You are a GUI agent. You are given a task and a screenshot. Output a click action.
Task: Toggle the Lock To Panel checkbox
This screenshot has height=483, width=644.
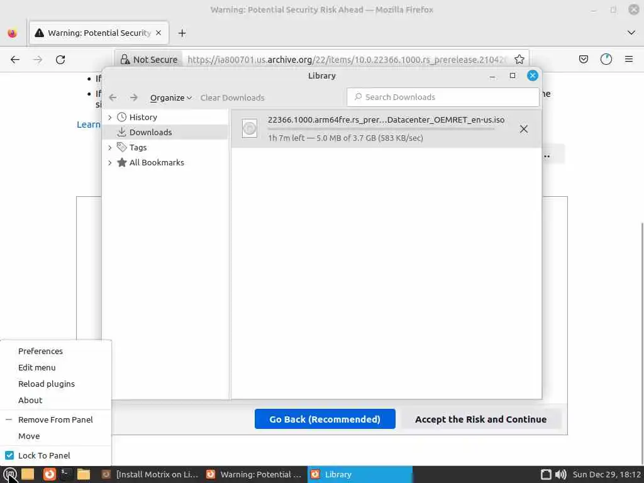tap(9, 455)
